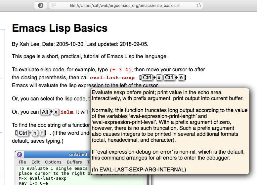Click the Ctrl key before h
The height and width of the screenshot is (185, 257).
tap(23, 133)
